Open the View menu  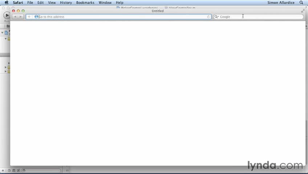click(x=52, y=3)
